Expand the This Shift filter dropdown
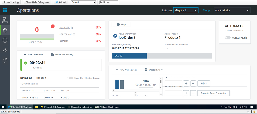 (43, 78)
